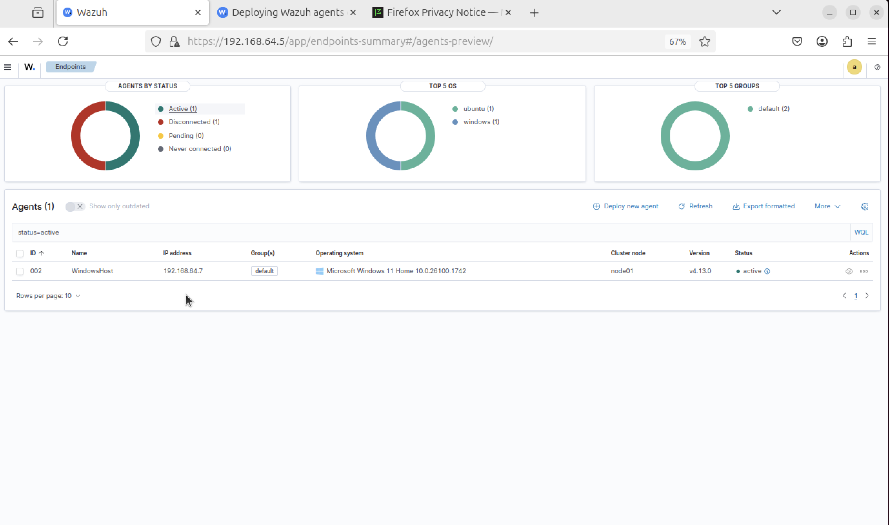Expand the More dropdown
889x525 pixels.
[x=827, y=206]
